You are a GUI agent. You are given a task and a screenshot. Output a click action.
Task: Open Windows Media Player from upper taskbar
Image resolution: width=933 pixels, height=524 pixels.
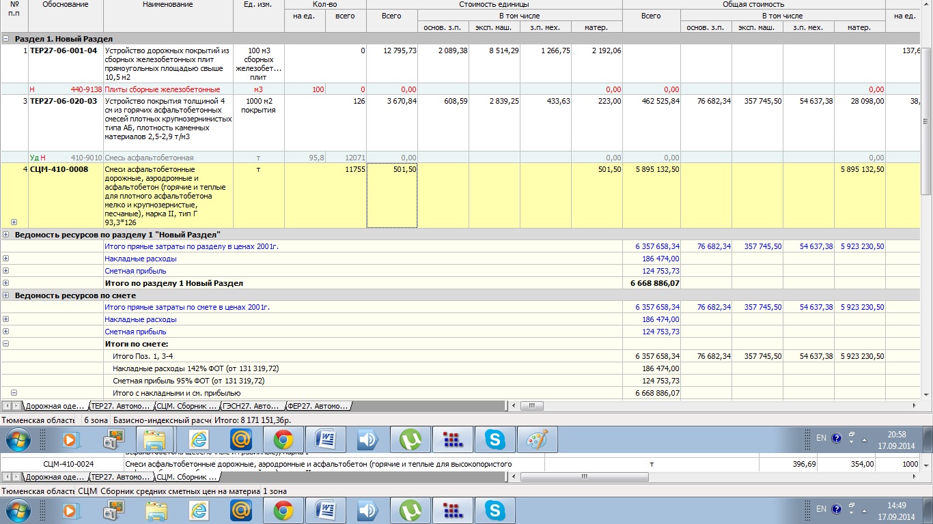tap(70, 440)
